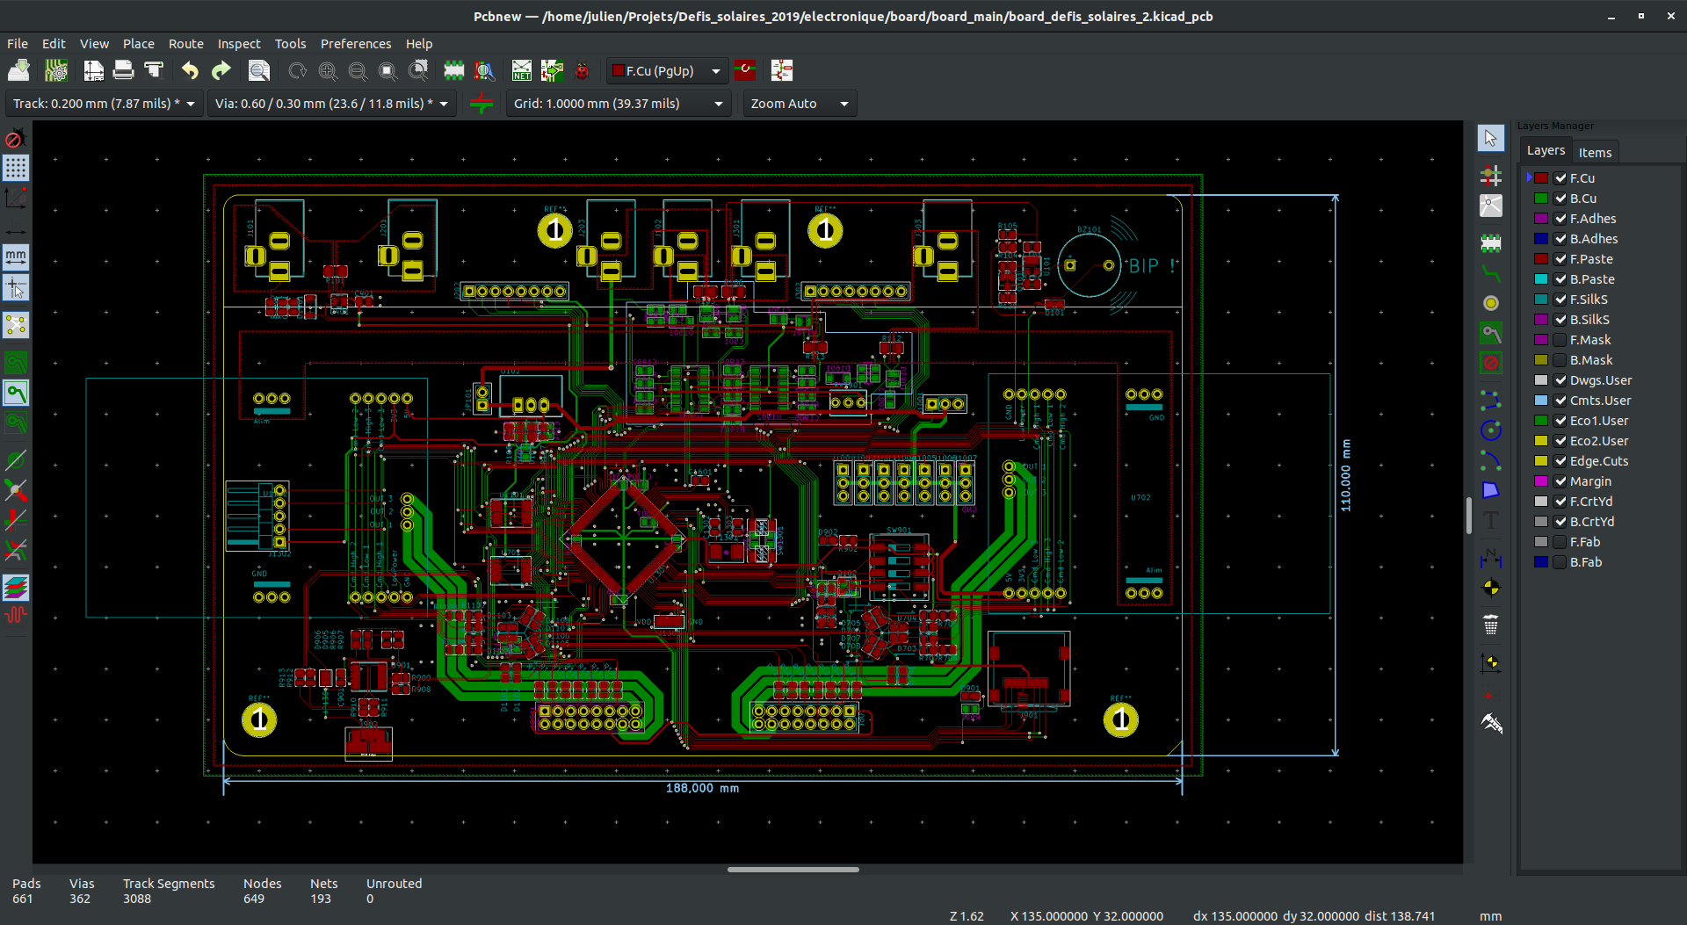Open the Footprint Editor icon
The image size is (1687, 925).
click(x=454, y=70)
